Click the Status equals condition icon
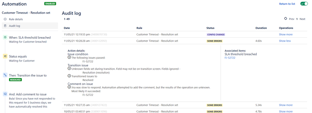This screenshot has width=312, height=113. tap(5, 56)
